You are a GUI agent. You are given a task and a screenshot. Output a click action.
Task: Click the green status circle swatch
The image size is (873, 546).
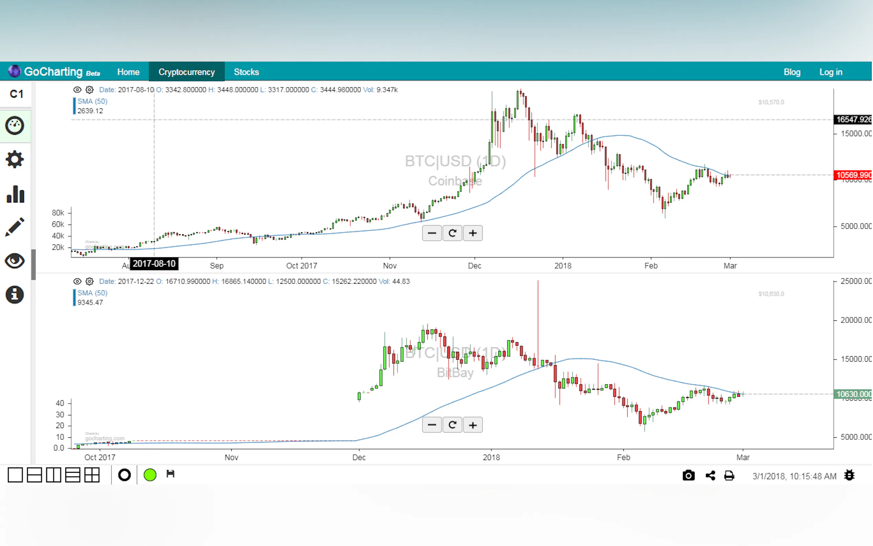point(150,475)
